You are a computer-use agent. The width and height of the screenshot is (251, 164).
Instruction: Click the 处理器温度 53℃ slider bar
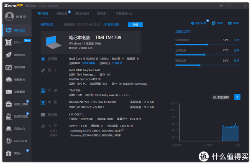point(207,45)
